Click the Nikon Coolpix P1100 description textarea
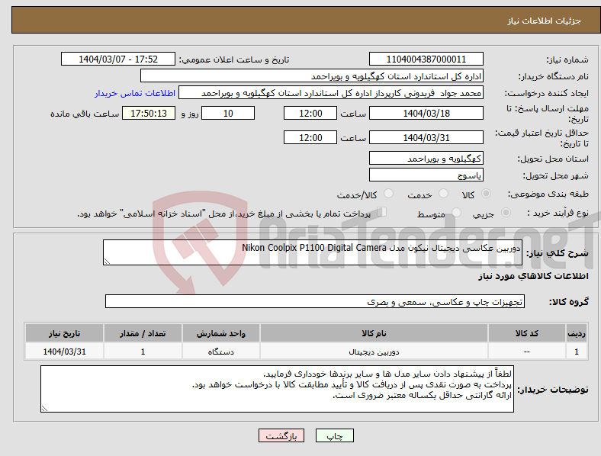Screen dimensions: 601x456 (313, 252)
